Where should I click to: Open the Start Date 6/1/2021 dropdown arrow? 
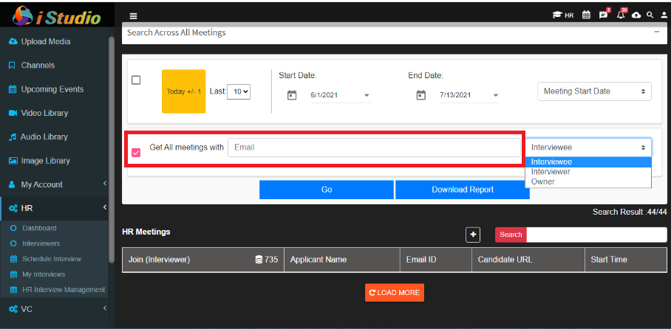pos(367,95)
